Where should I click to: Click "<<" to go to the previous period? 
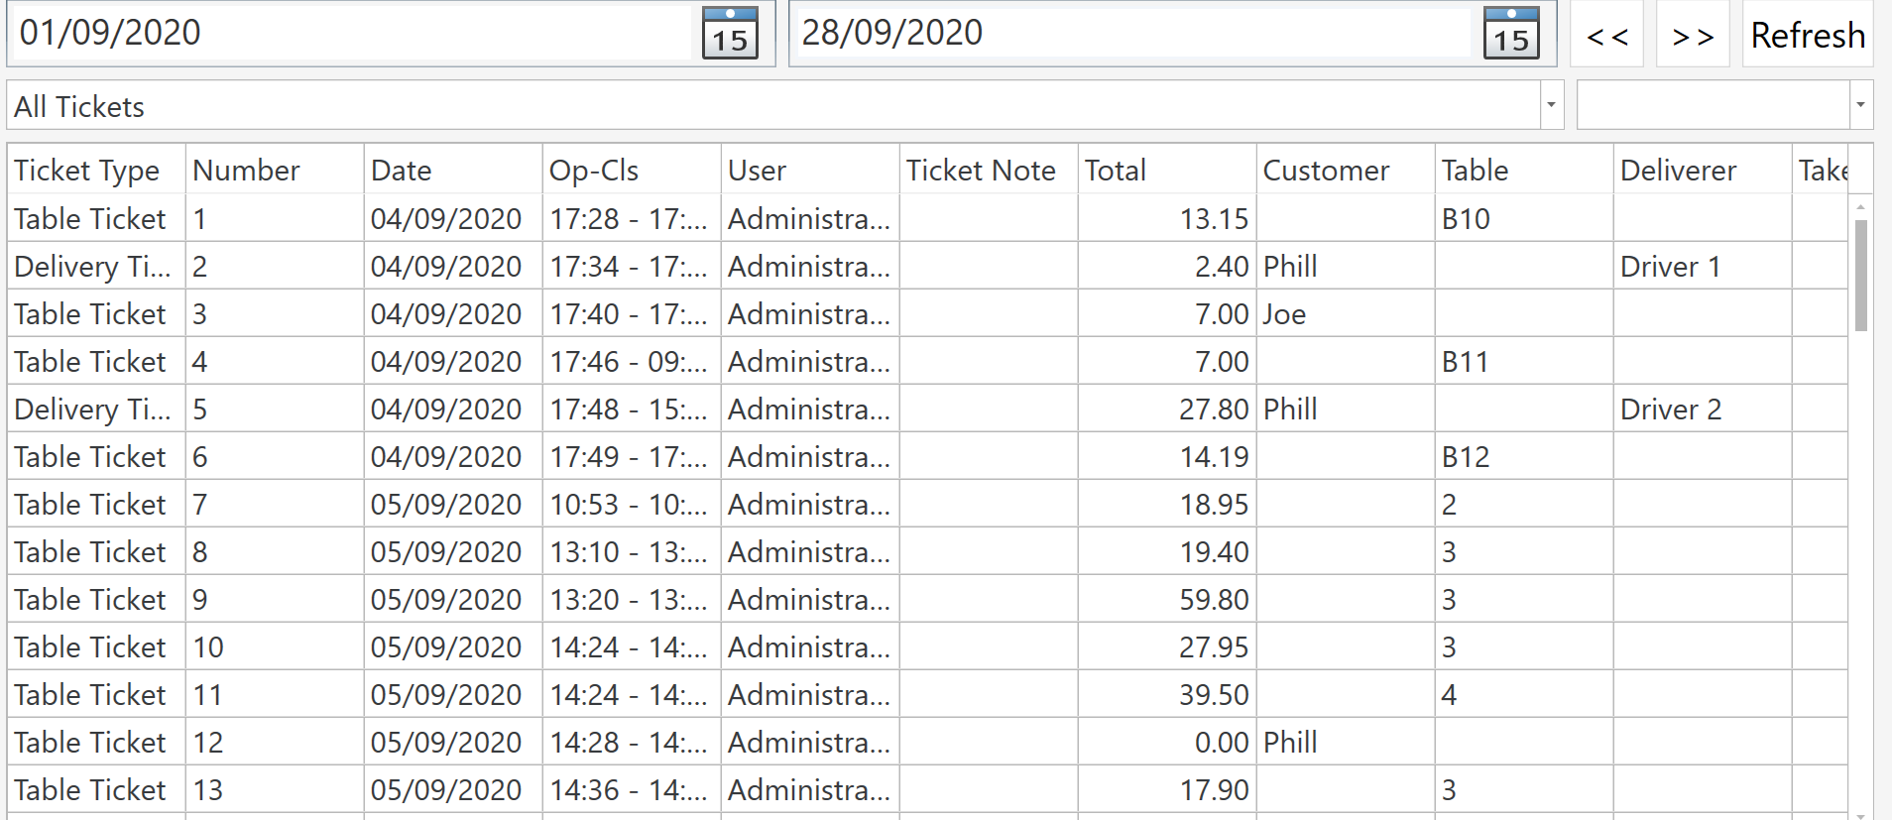[1606, 34]
